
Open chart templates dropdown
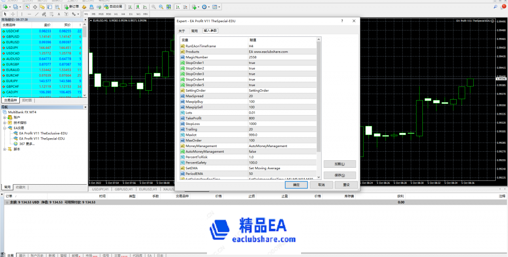point(216,7)
